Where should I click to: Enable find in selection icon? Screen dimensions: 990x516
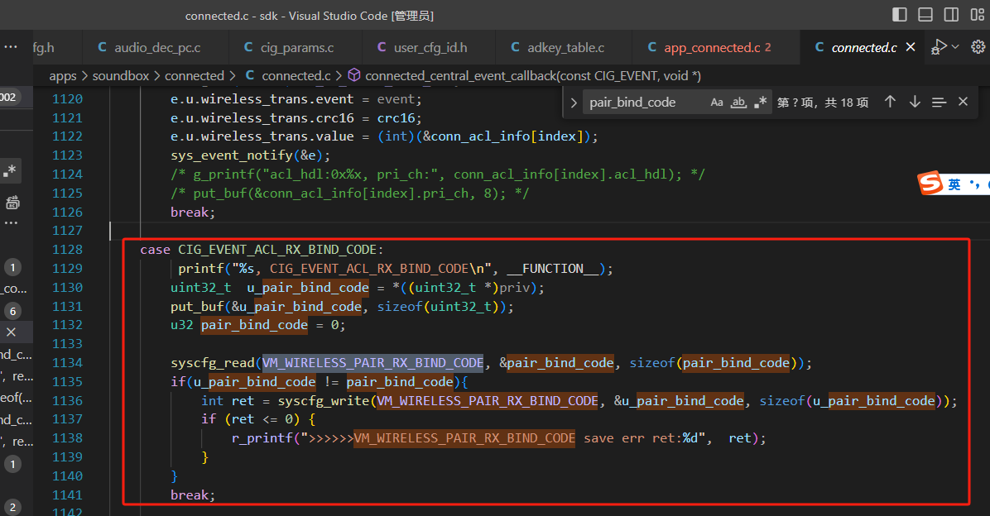[939, 102]
